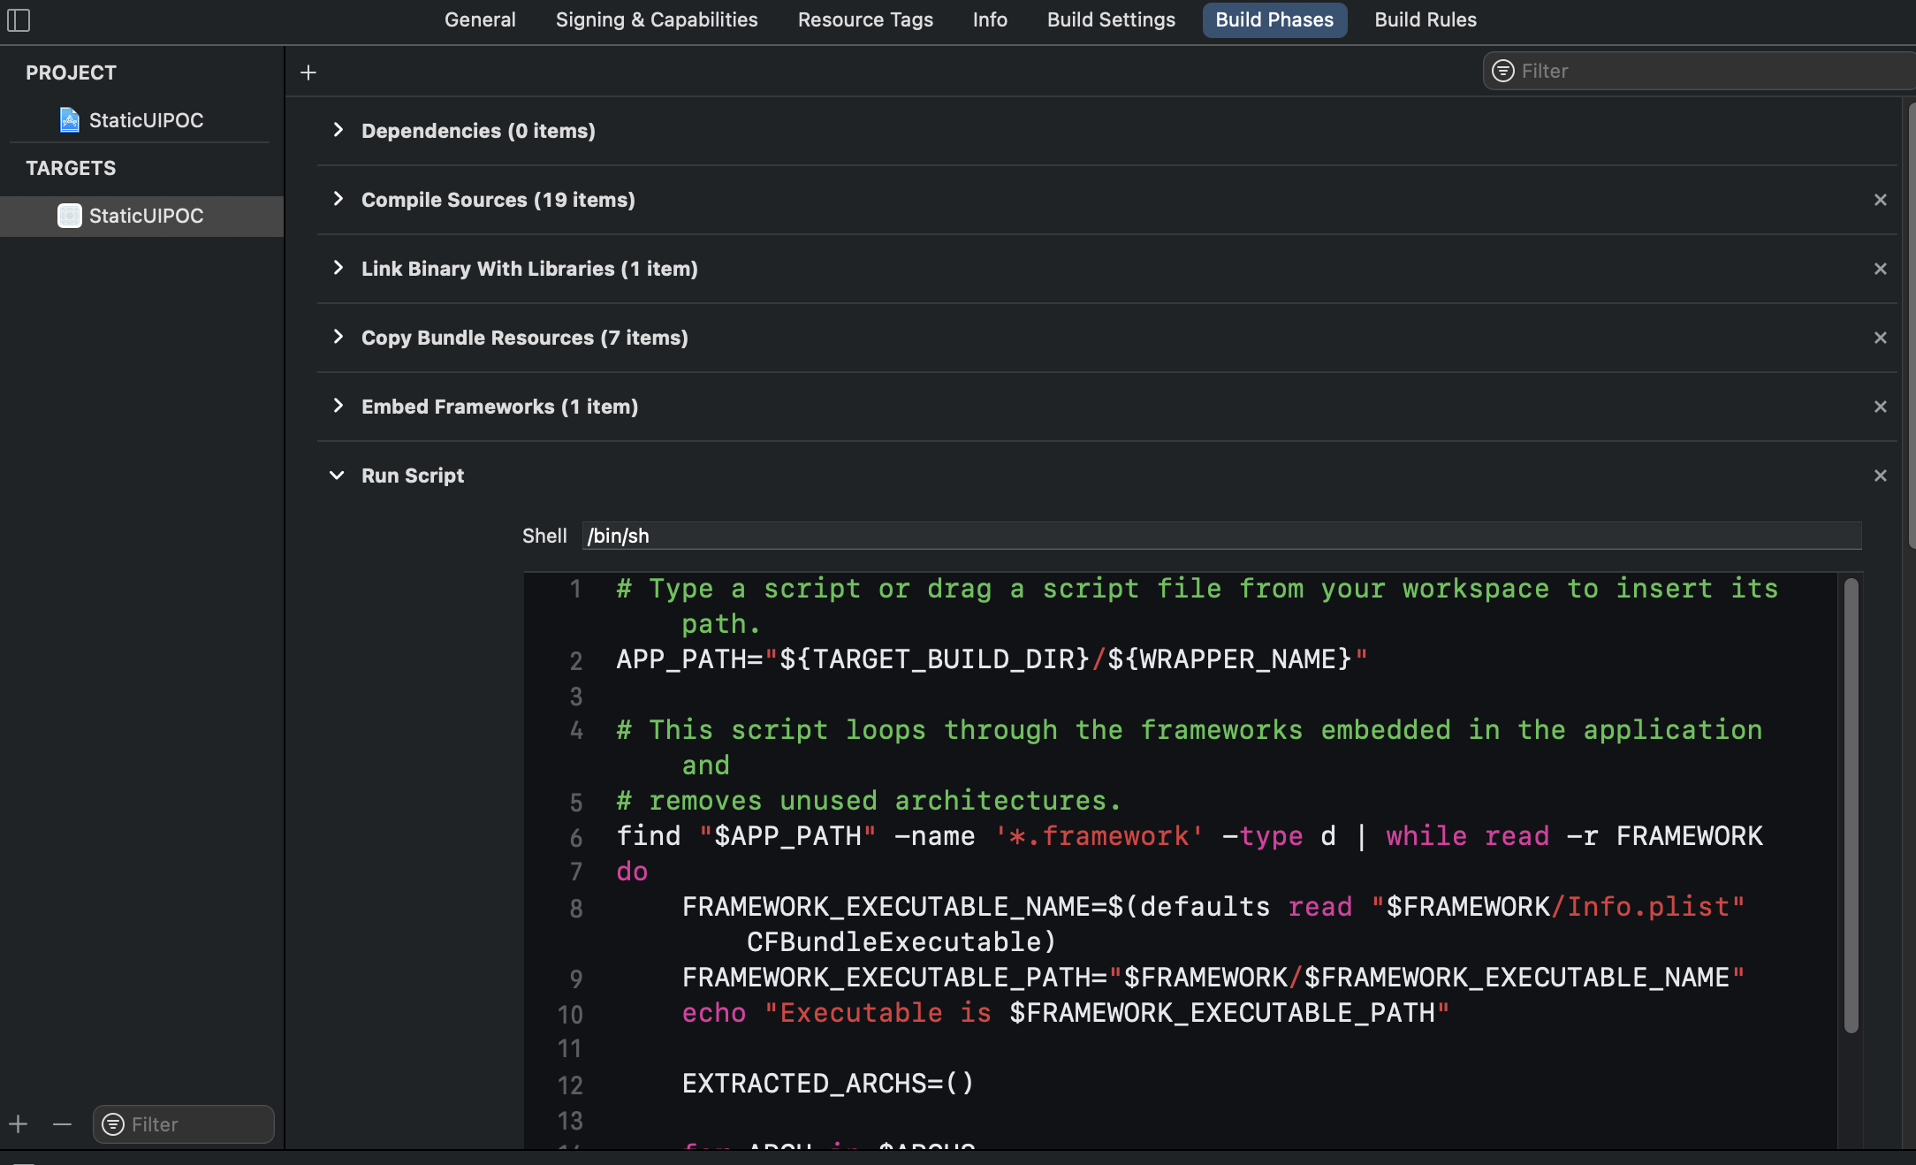The height and width of the screenshot is (1165, 1916).
Task: Delete the Compile Sources phase
Action: click(x=1881, y=200)
